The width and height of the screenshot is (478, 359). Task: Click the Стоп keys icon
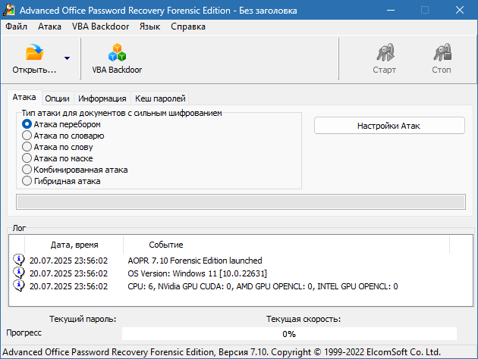point(442,52)
